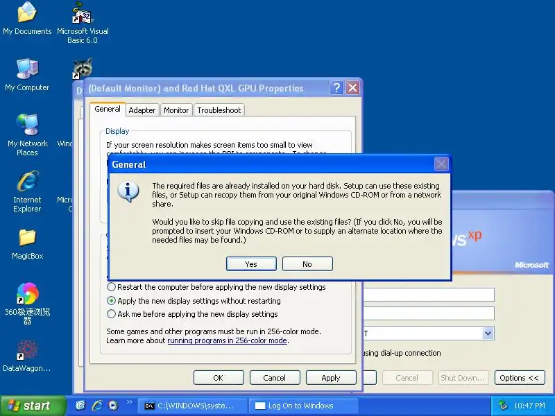The image size is (555, 416).
Task: Click Apply in GPU Properties dialog
Action: pos(331,377)
